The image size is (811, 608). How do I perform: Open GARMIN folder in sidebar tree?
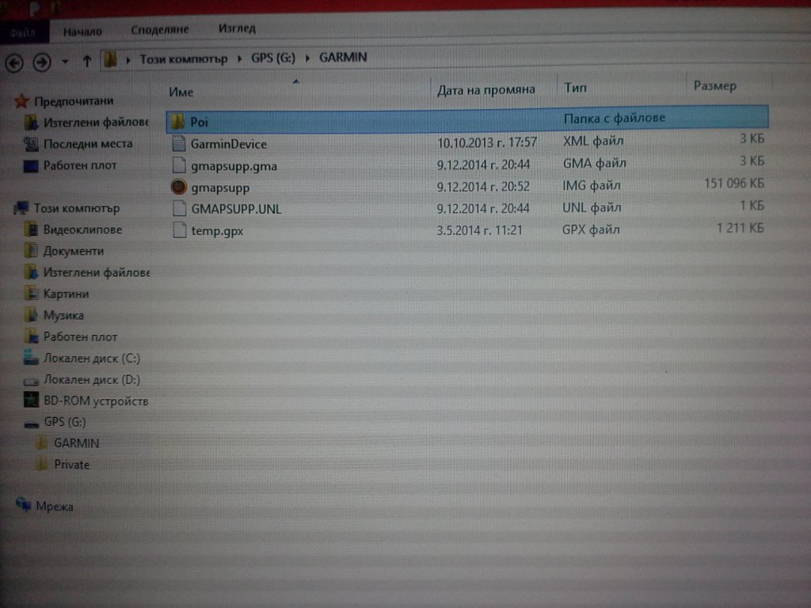pyautogui.click(x=77, y=443)
